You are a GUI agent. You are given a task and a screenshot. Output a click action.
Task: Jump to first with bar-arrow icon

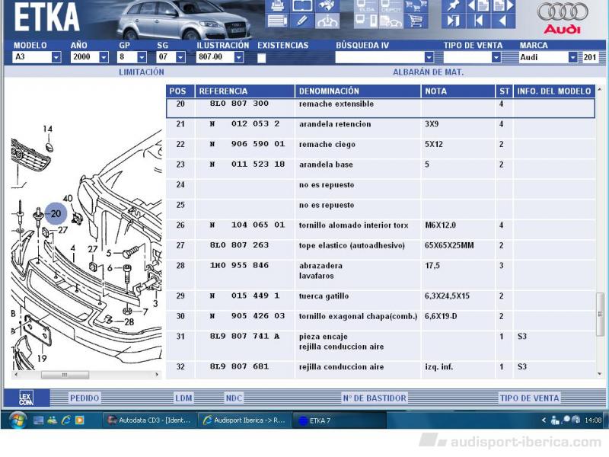478,21
